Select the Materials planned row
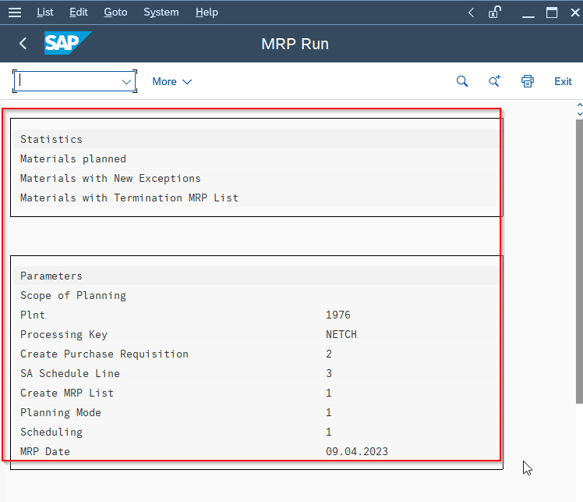This screenshot has height=502, width=583. point(256,158)
